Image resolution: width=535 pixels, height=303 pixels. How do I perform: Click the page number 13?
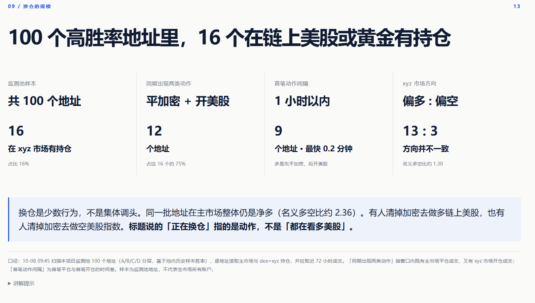tap(517, 6)
